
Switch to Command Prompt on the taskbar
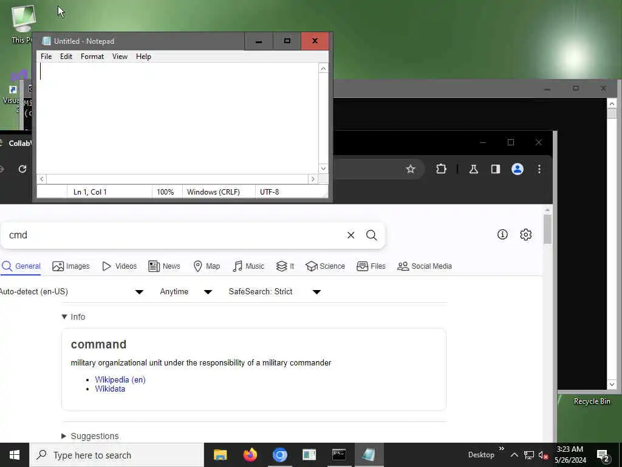(x=339, y=455)
